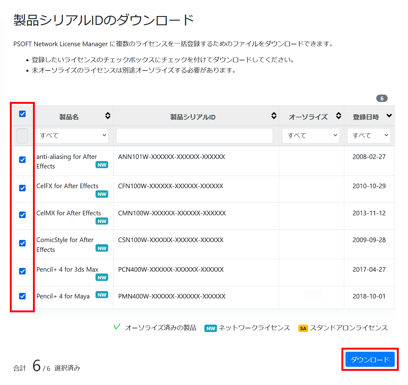Click the SA standalone license legend badge
Screen dimensions: 408x385
click(303, 328)
